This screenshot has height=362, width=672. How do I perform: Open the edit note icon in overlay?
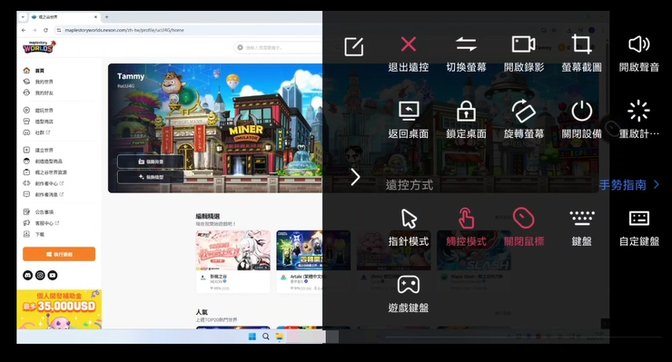(x=354, y=46)
